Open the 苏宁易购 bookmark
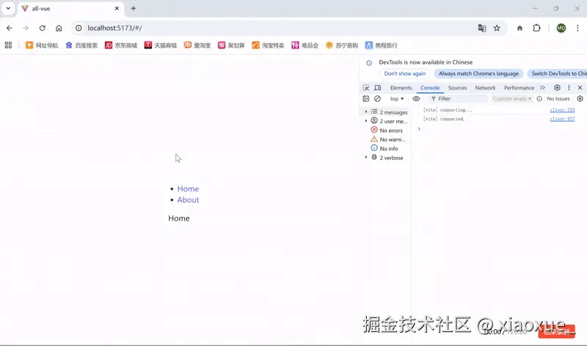 [341, 45]
